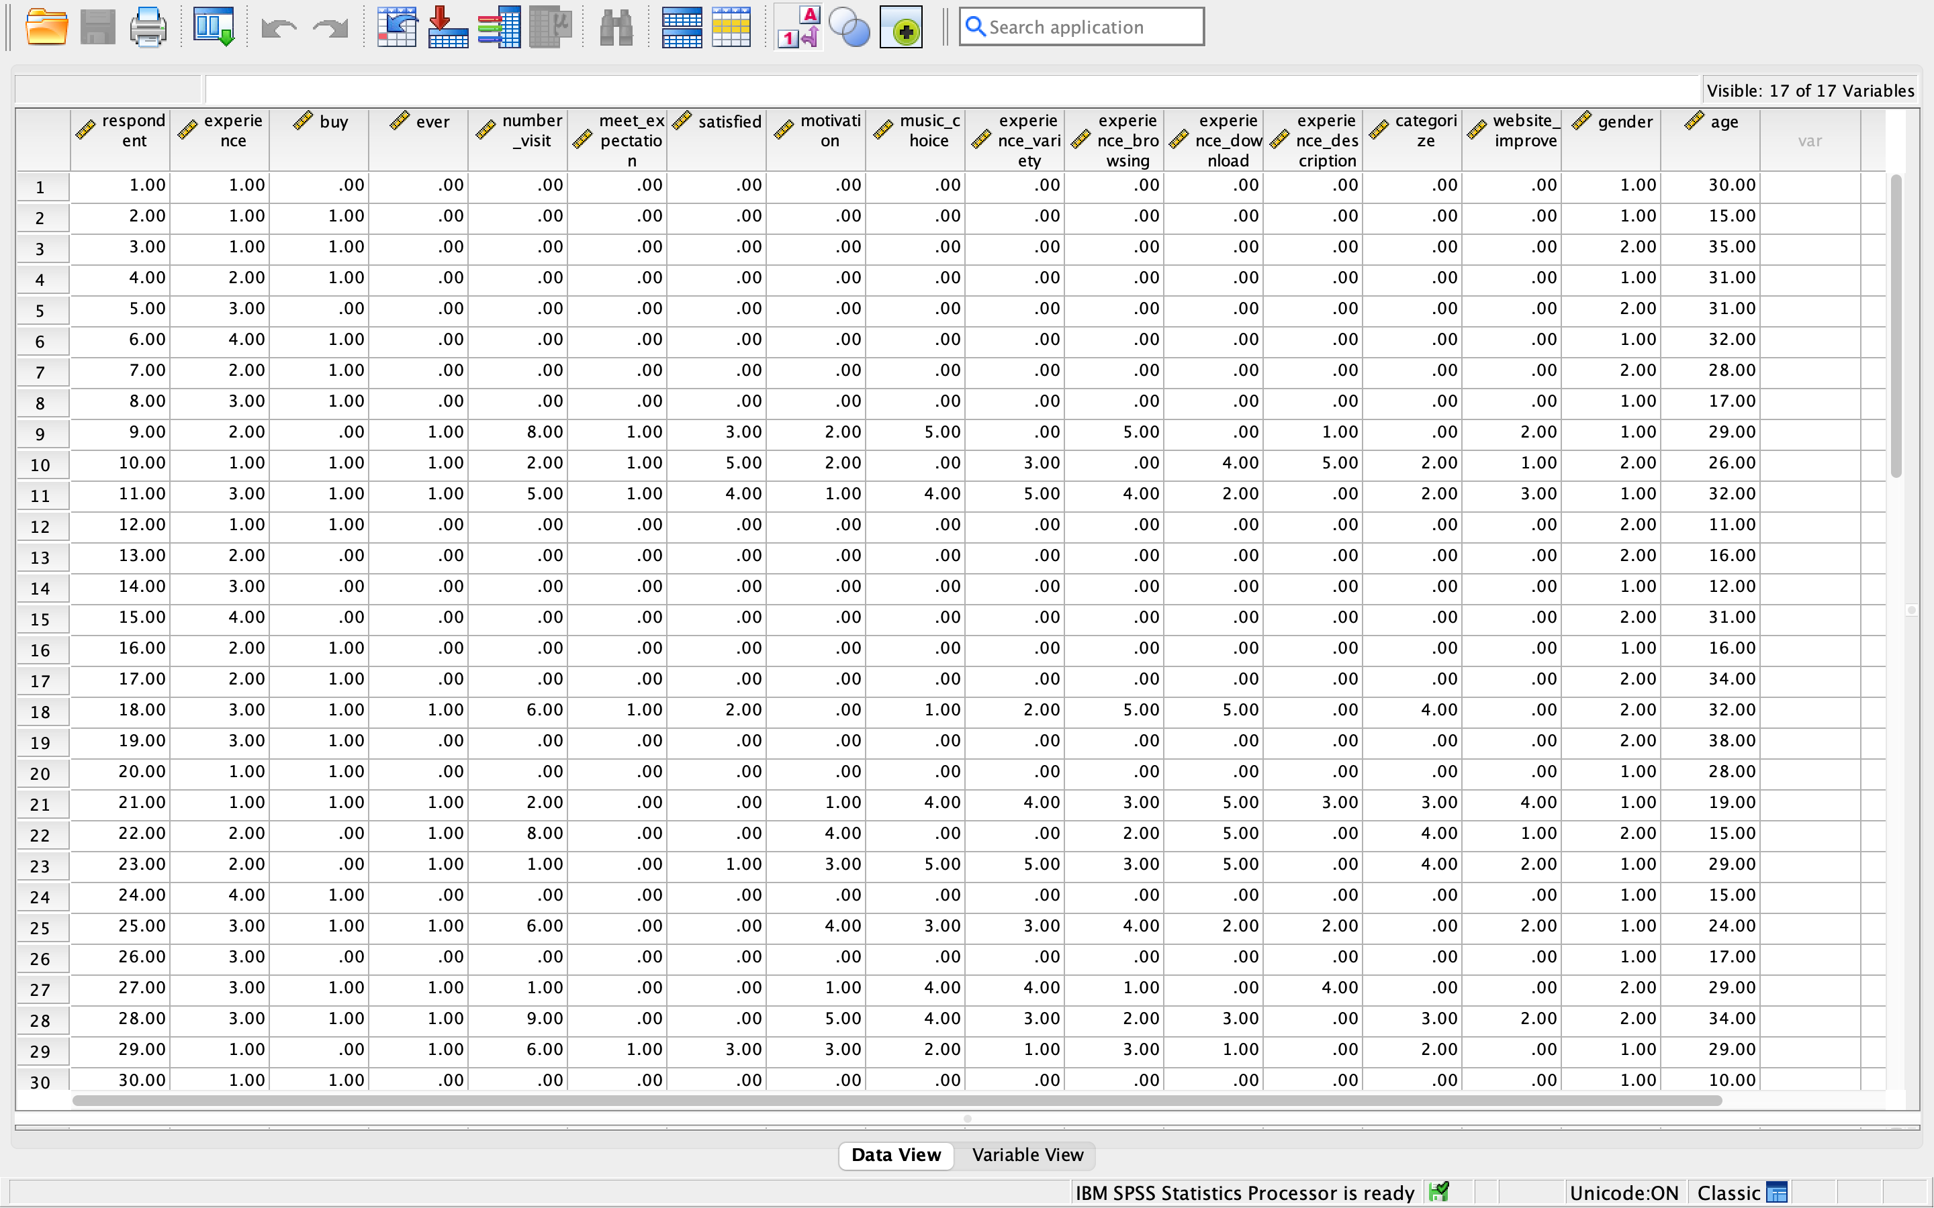The height and width of the screenshot is (1208, 1934).
Task: Click the Open data document folder icon
Action: pos(46,27)
